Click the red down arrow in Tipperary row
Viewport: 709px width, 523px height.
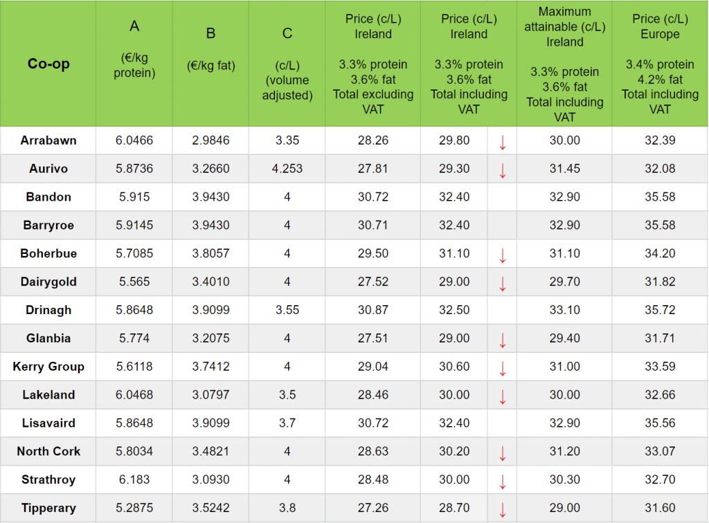click(x=503, y=511)
